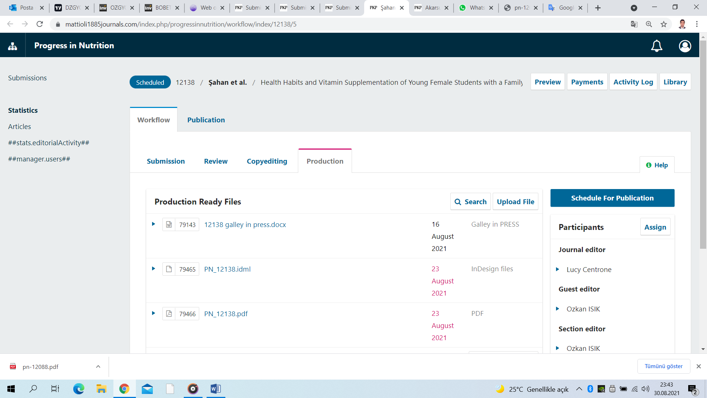
Task: Click the translate page icon in address bar
Action: tap(634, 24)
